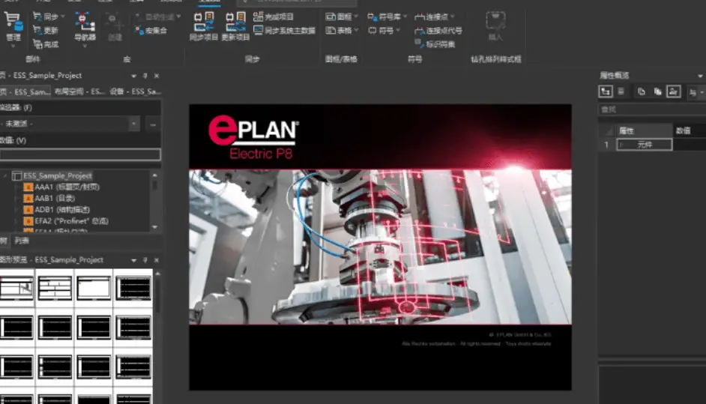Collapse the ESS_Sample_Project tree node
Viewport: 706px width, 404px height.
tap(5, 176)
